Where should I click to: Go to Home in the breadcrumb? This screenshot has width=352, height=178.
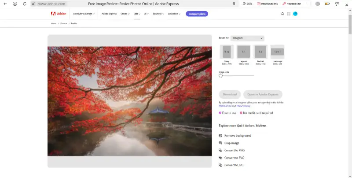click(x=53, y=23)
